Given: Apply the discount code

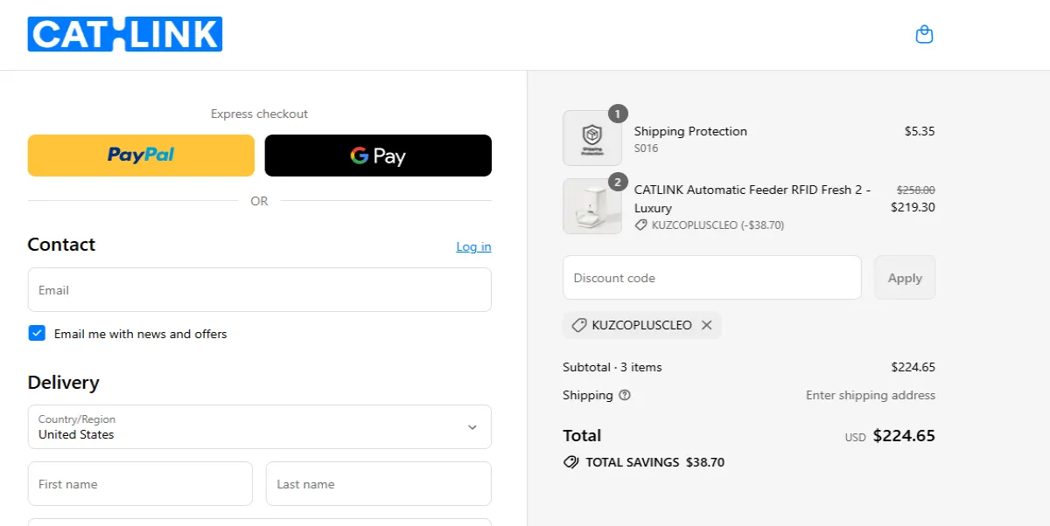Looking at the screenshot, I should pyautogui.click(x=905, y=277).
